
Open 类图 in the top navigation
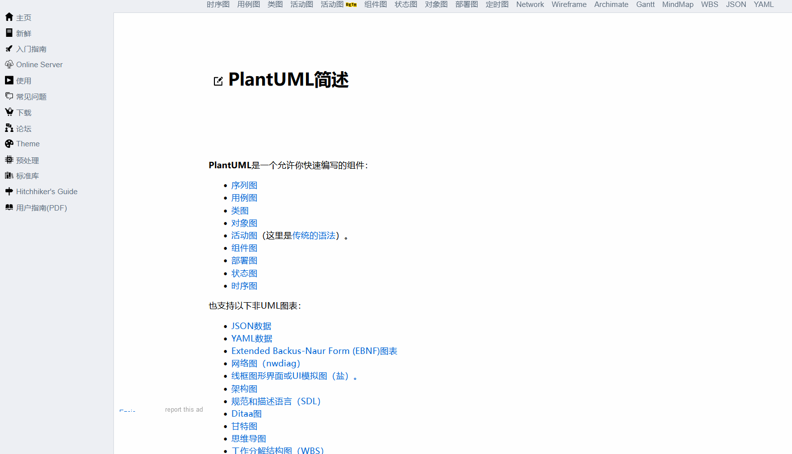(275, 4)
